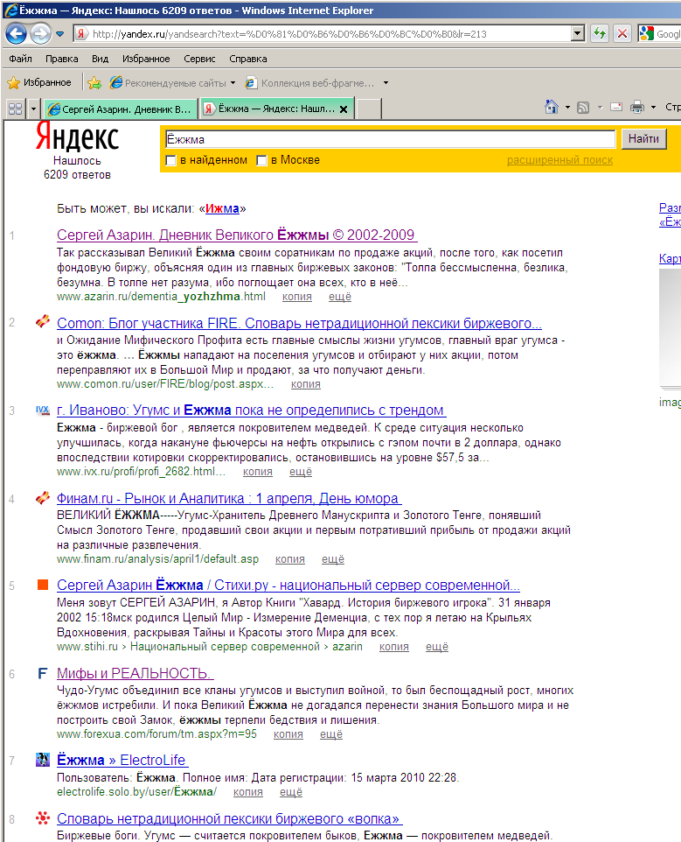Open Сергей Азарин Ёжжма / Стихи.ру result

[x=288, y=586]
